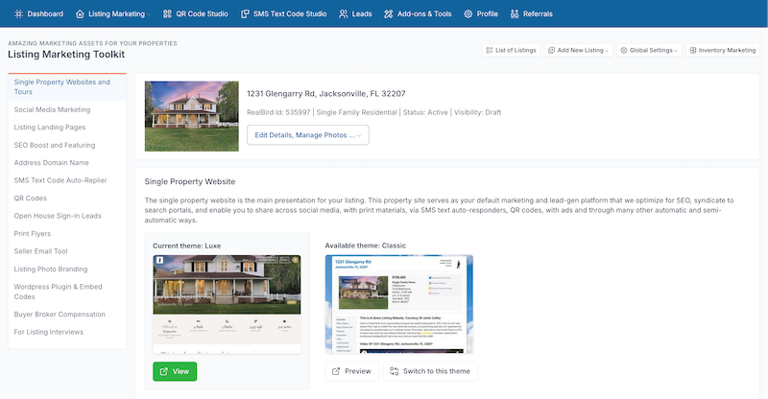
Task: Open Profile page
Action: coord(481,13)
